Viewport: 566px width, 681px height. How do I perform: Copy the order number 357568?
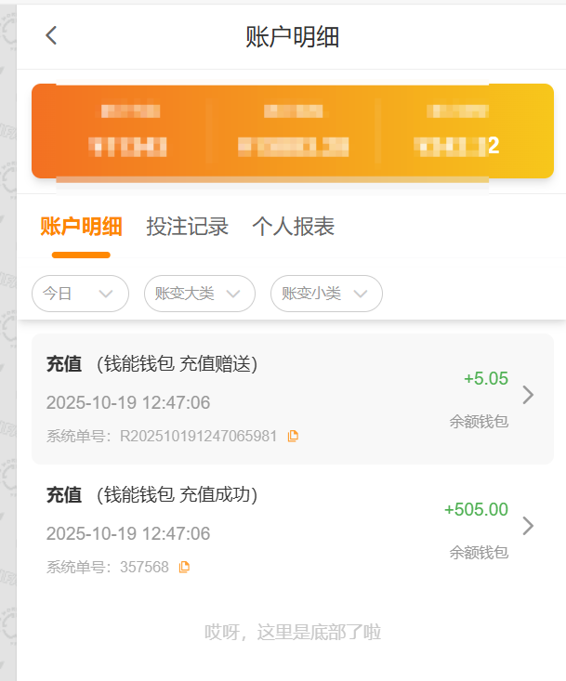[x=184, y=567]
